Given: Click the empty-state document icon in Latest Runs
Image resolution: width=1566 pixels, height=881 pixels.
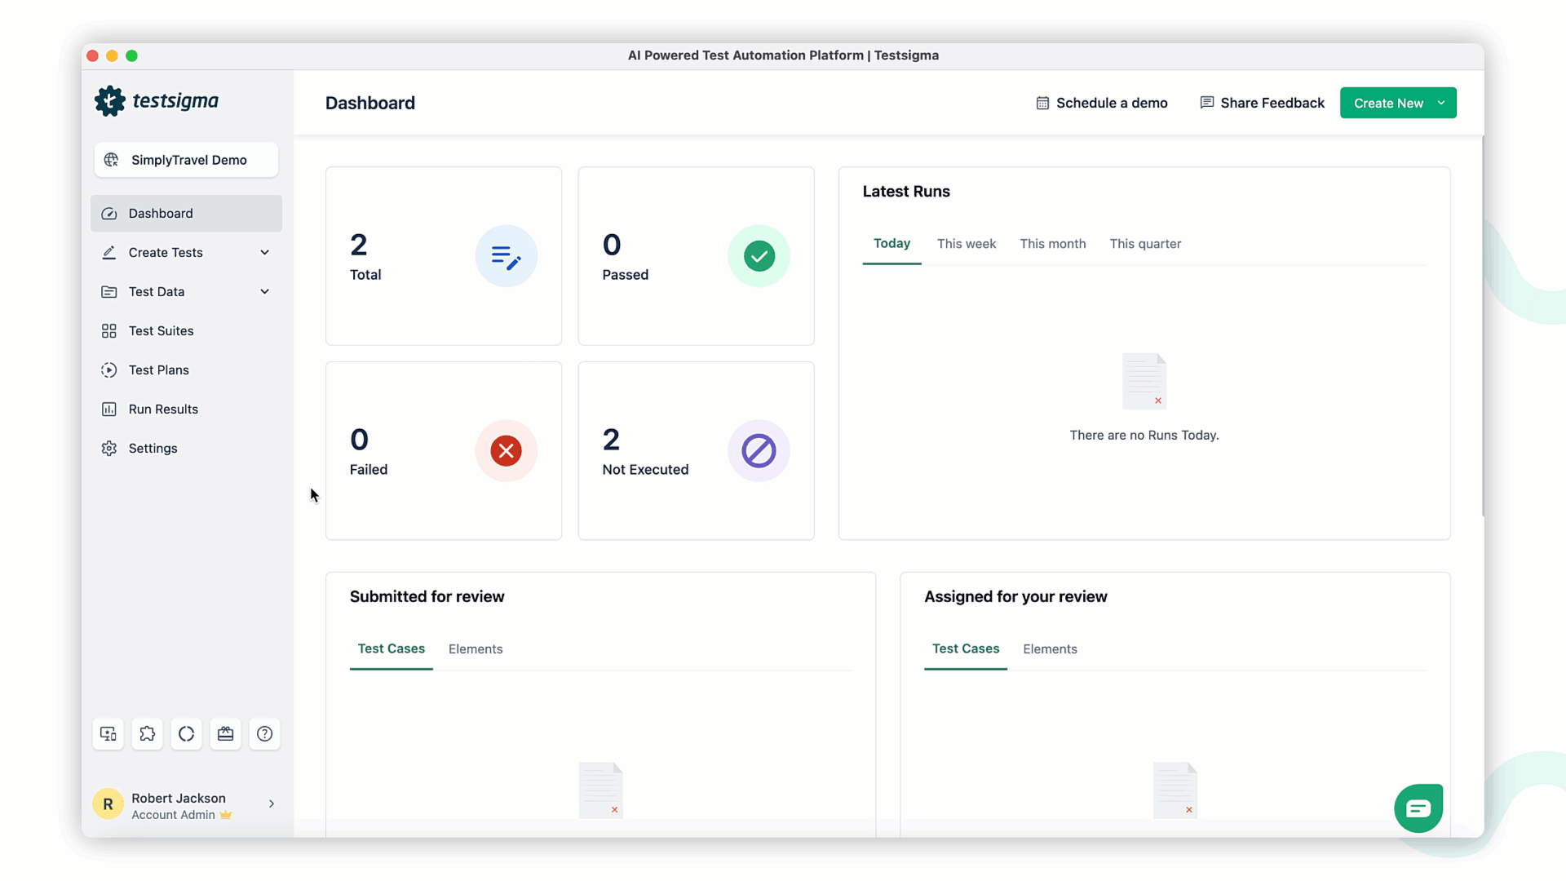Looking at the screenshot, I should click(x=1144, y=381).
